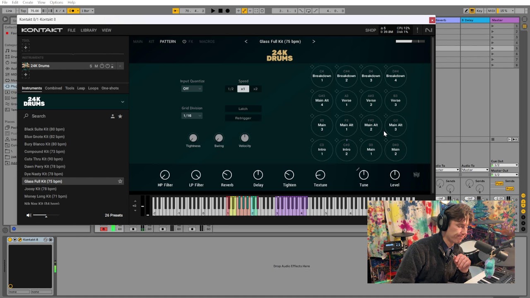Toggle the Key map mode button

coord(479,11)
